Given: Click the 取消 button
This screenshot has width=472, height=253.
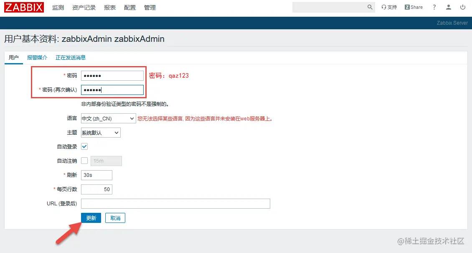Looking at the screenshot, I should pos(115,217).
